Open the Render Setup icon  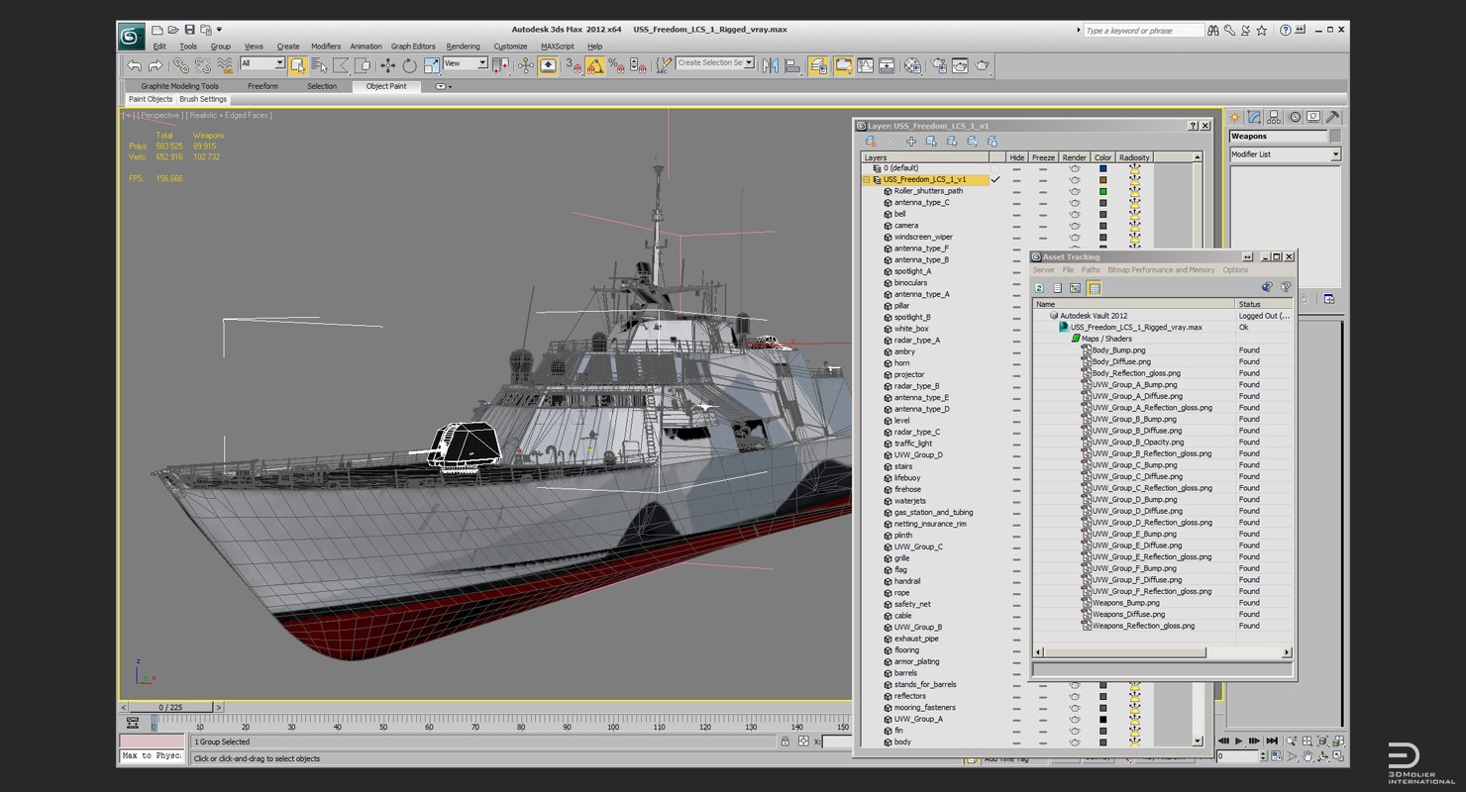937,65
